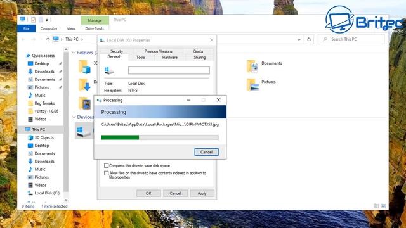Viewport: 406px width, 228px height.
Task: Refresh the This PC address bar
Action: pyautogui.click(x=309, y=39)
